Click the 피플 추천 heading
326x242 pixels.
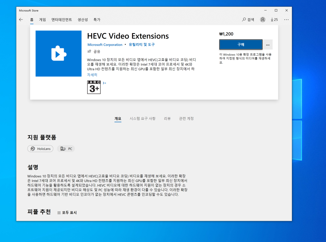39,212
